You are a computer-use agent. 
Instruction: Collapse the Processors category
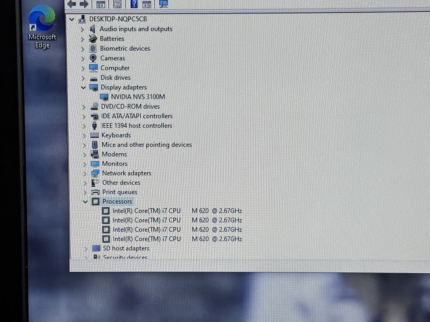click(x=85, y=202)
